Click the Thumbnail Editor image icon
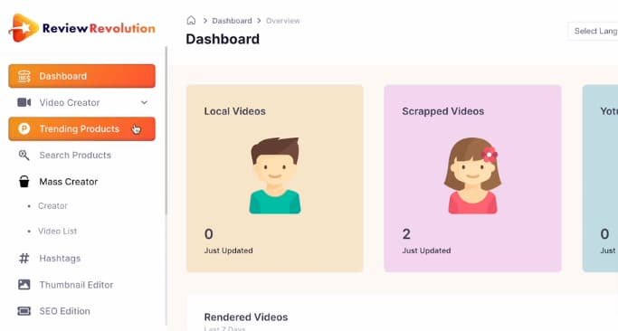618x331 pixels. (24, 285)
